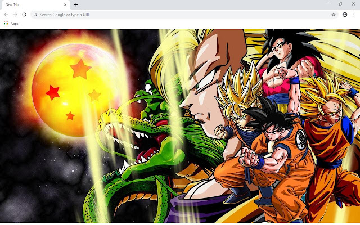The height and width of the screenshot is (225, 360).
Task: Close the New Tab tab
Action: click(65, 4)
